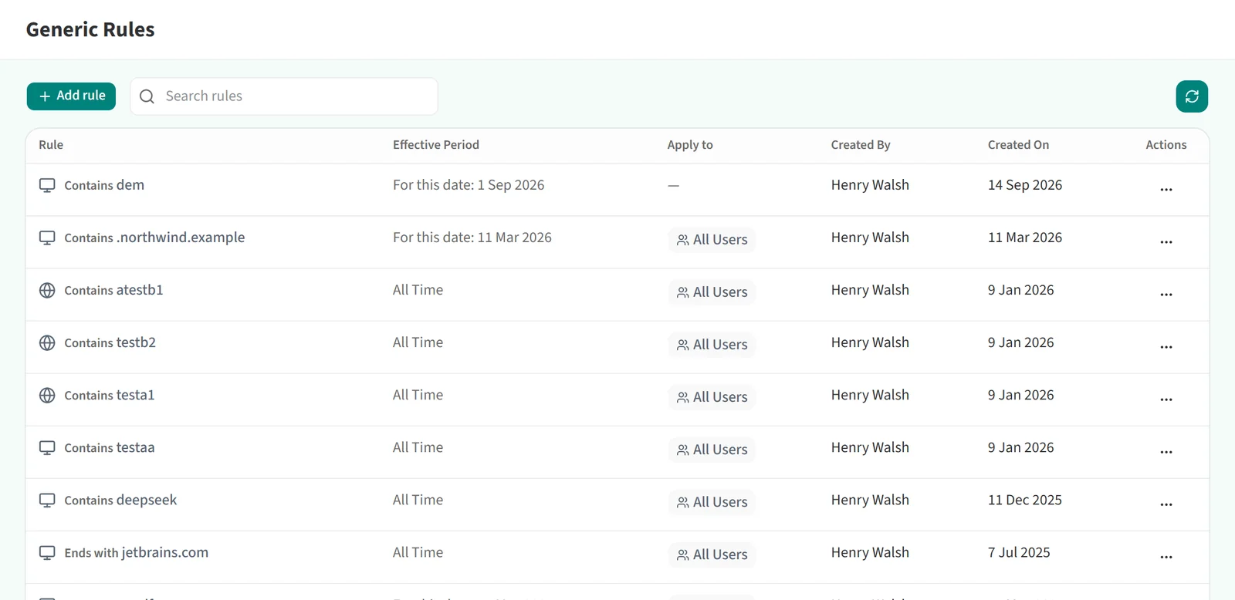
Task: Click the '14 Sep 2026' created date
Action: [1025, 185]
